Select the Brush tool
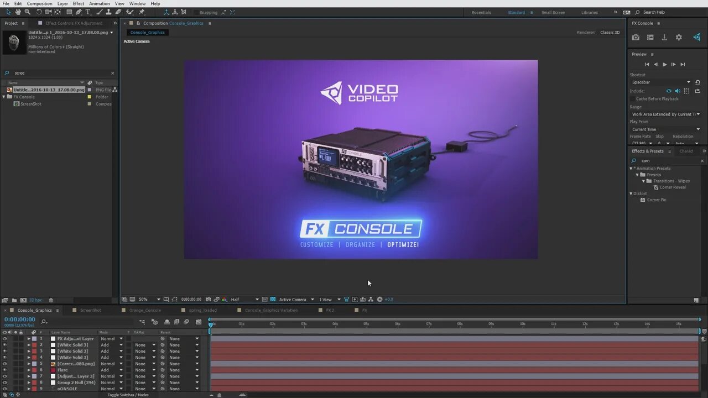 (x=99, y=12)
